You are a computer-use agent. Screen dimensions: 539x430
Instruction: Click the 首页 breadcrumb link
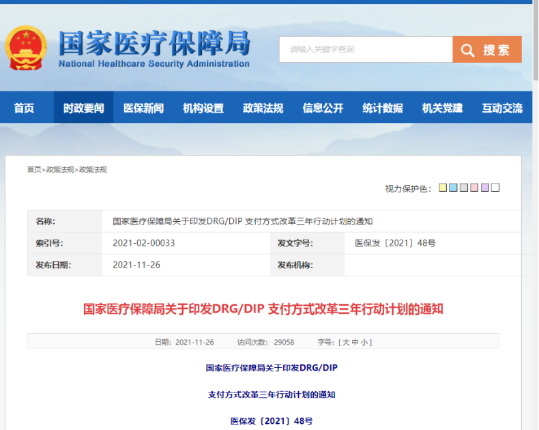point(34,169)
